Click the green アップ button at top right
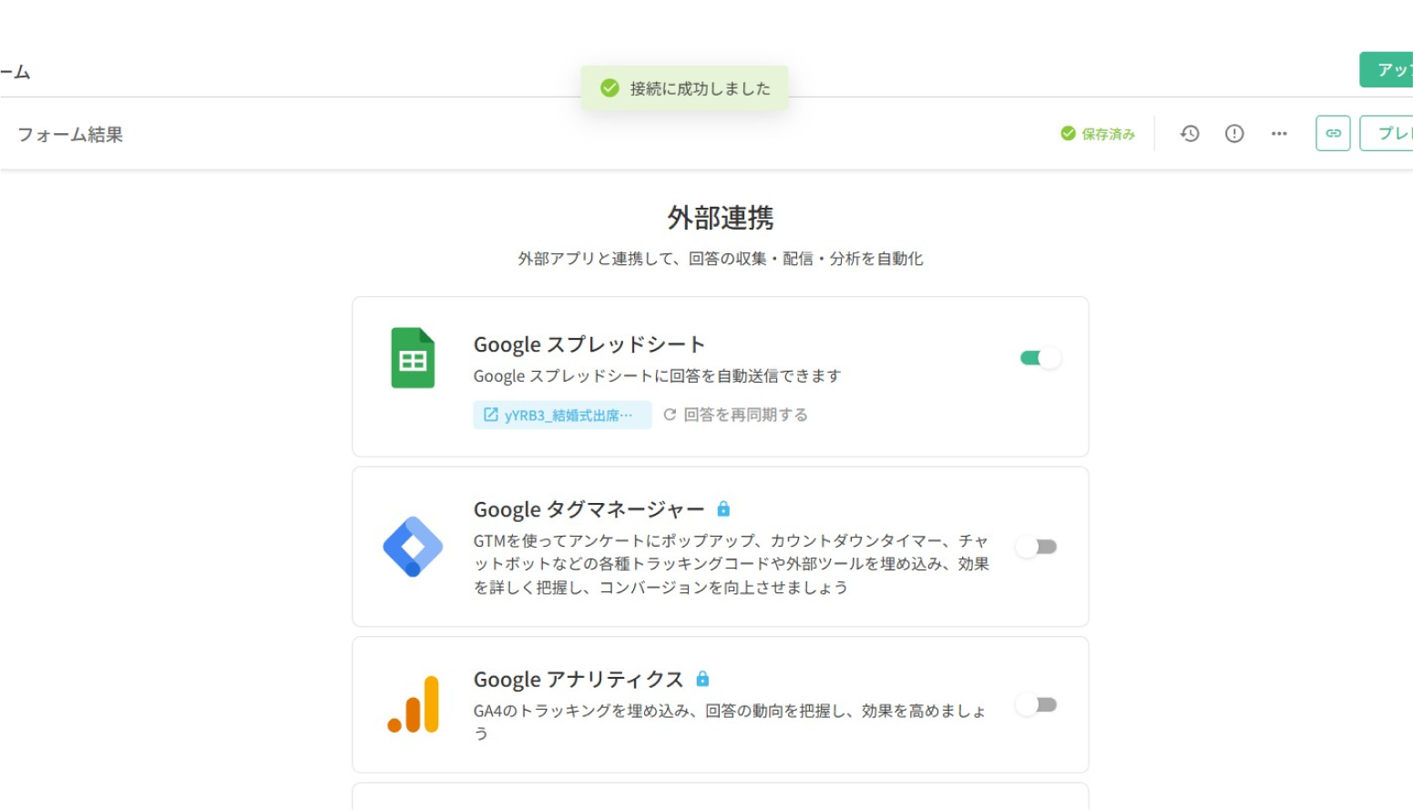 [1386, 69]
